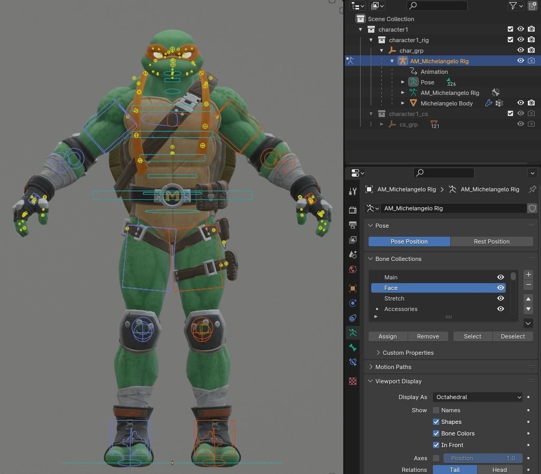541x474 pixels.
Task: Click pose mode icon left of selected rig row
Action: [x=350, y=61]
